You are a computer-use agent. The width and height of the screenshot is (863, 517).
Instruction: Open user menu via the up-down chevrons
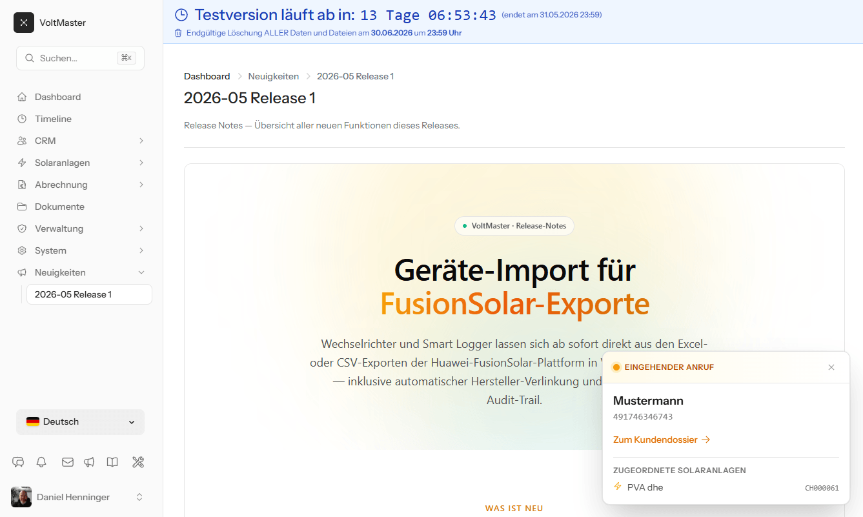(139, 497)
